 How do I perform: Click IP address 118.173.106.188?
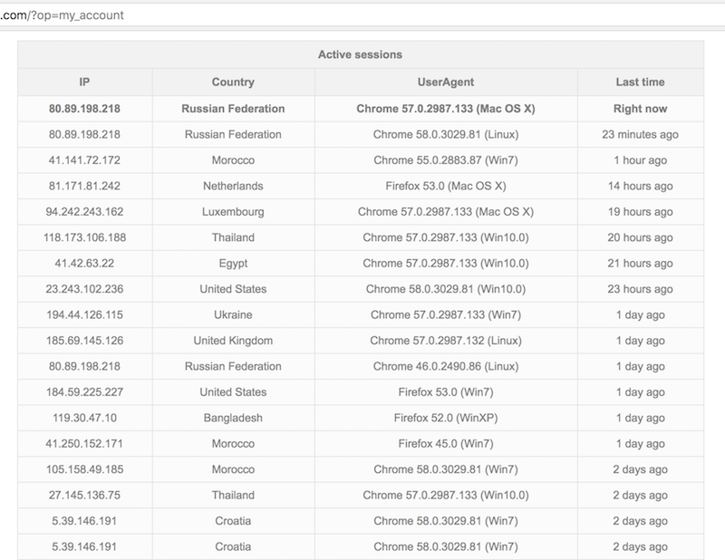[84, 237]
